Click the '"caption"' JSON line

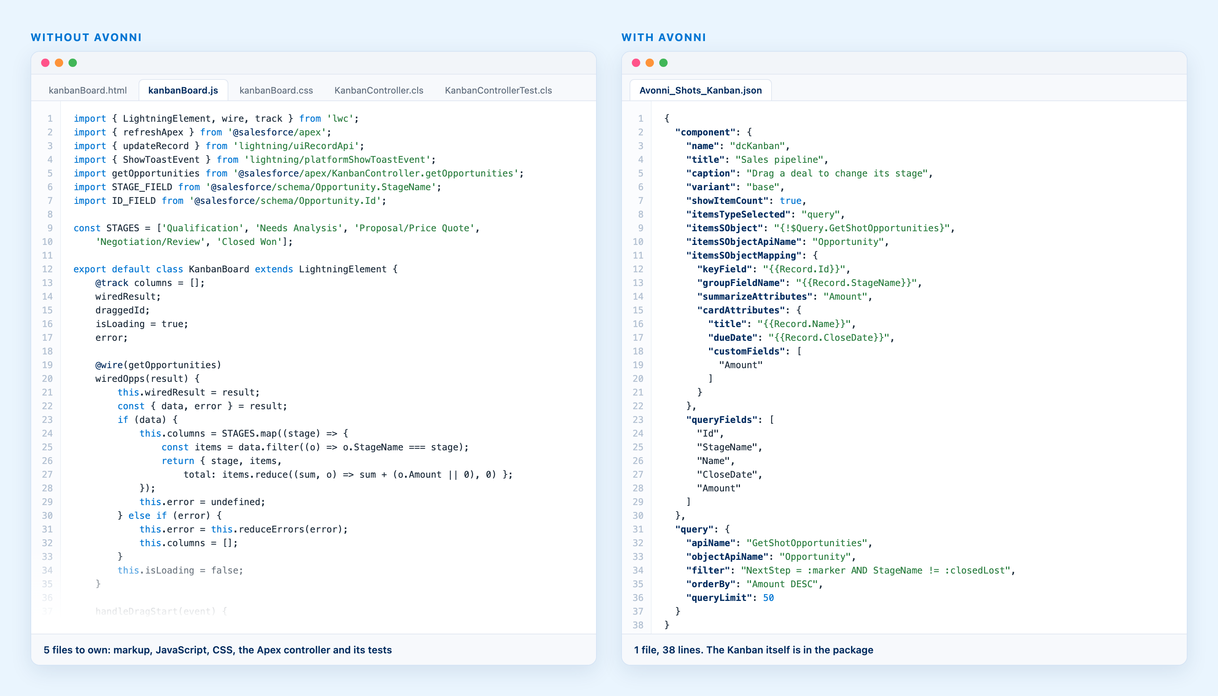(x=810, y=173)
